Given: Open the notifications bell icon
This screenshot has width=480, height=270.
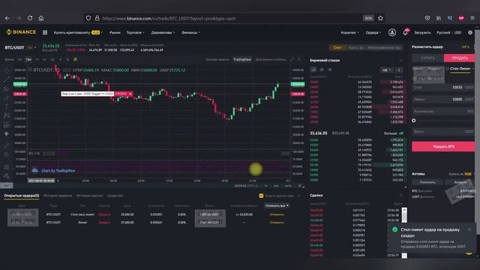Looking at the screenshot, I should (406, 32).
